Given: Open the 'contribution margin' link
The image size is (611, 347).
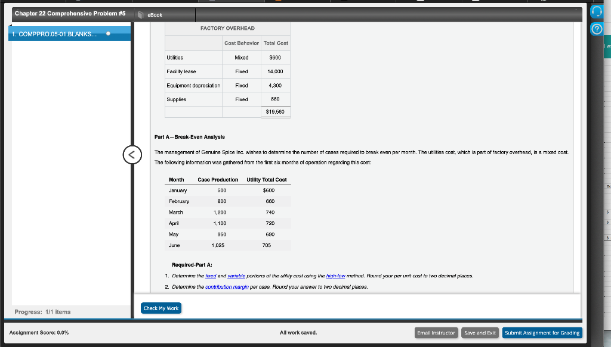Looking at the screenshot, I should 227,287.
